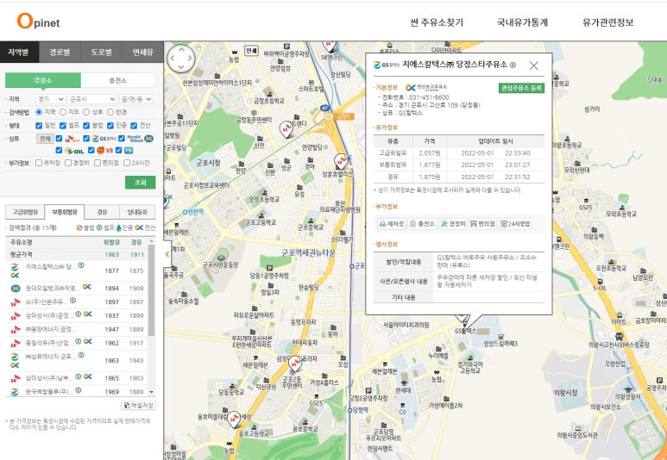
Task: Select the ㈜융창에너지 금정 station row
Action: (77, 329)
